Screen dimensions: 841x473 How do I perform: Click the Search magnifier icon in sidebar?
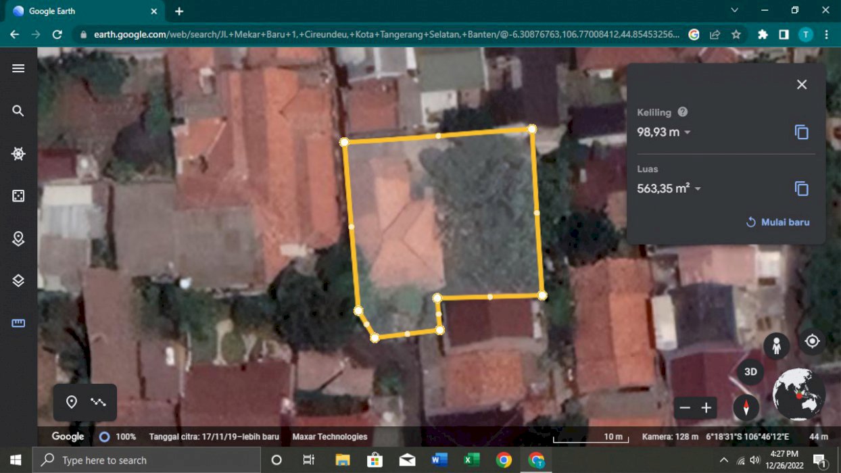[x=18, y=111]
